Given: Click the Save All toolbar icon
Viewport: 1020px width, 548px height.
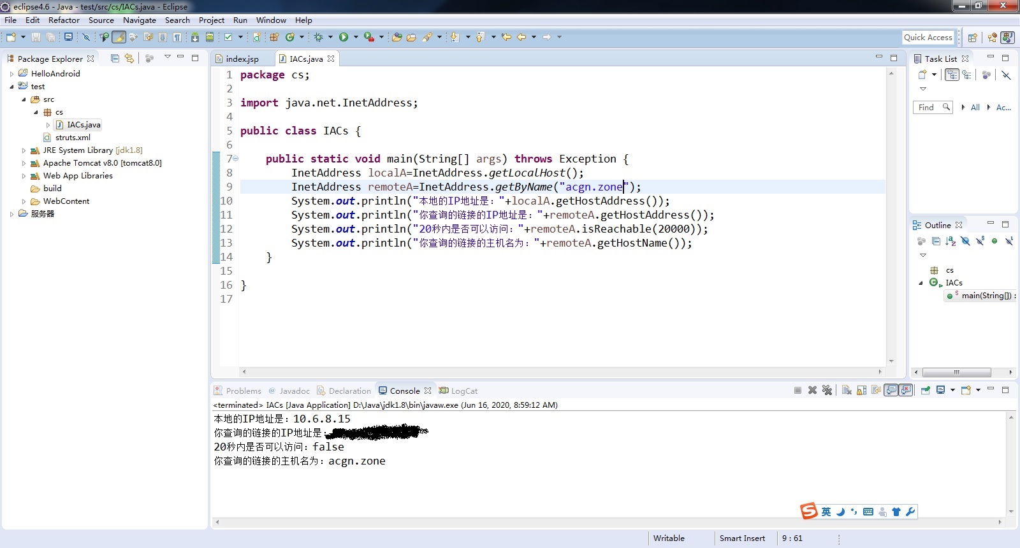Looking at the screenshot, I should [x=50, y=37].
